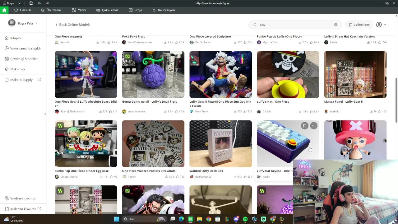Open File Explorer from taskbar
The width and height of the screenshot is (398, 224).
click(200, 219)
